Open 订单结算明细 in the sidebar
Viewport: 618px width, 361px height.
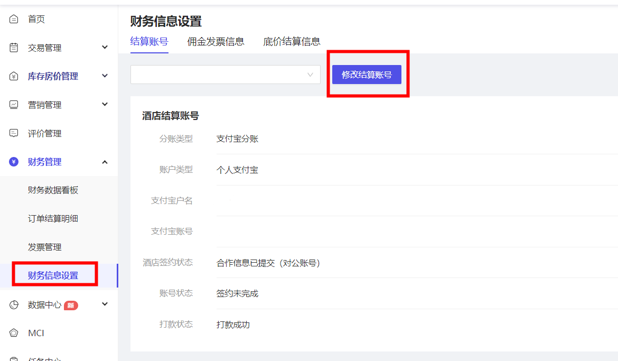click(53, 219)
